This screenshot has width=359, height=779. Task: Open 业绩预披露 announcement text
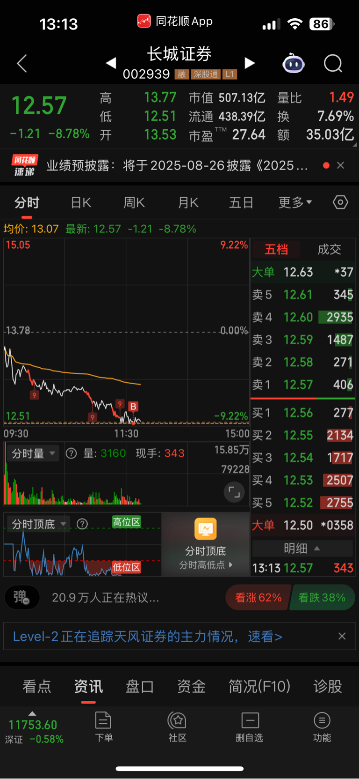pyautogui.click(x=177, y=165)
